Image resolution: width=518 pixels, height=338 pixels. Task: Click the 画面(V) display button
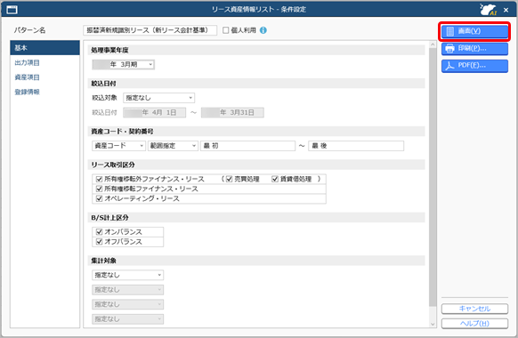pyautogui.click(x=474, y=31)
